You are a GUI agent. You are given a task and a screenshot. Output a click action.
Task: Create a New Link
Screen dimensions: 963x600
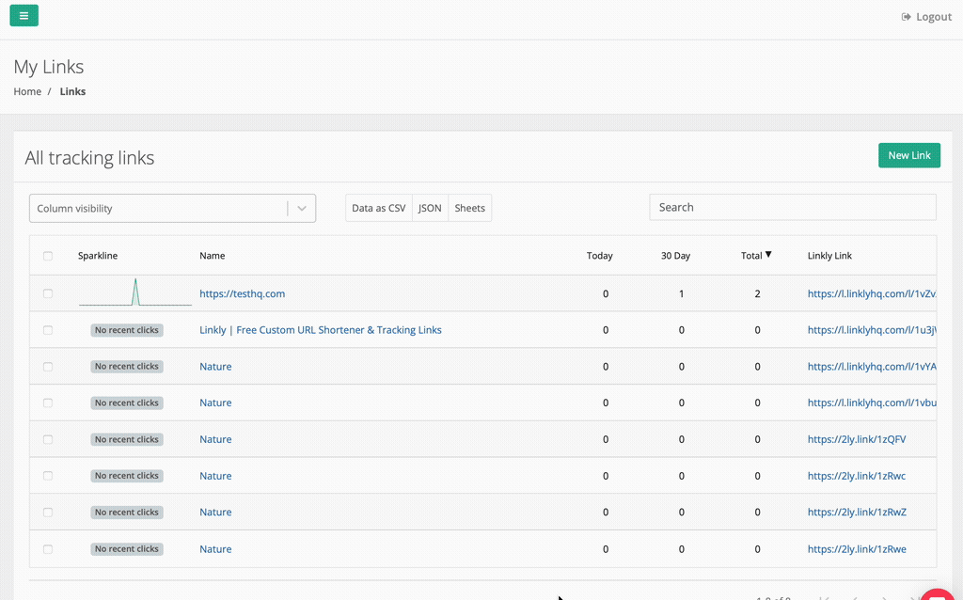tap(908, 154)
